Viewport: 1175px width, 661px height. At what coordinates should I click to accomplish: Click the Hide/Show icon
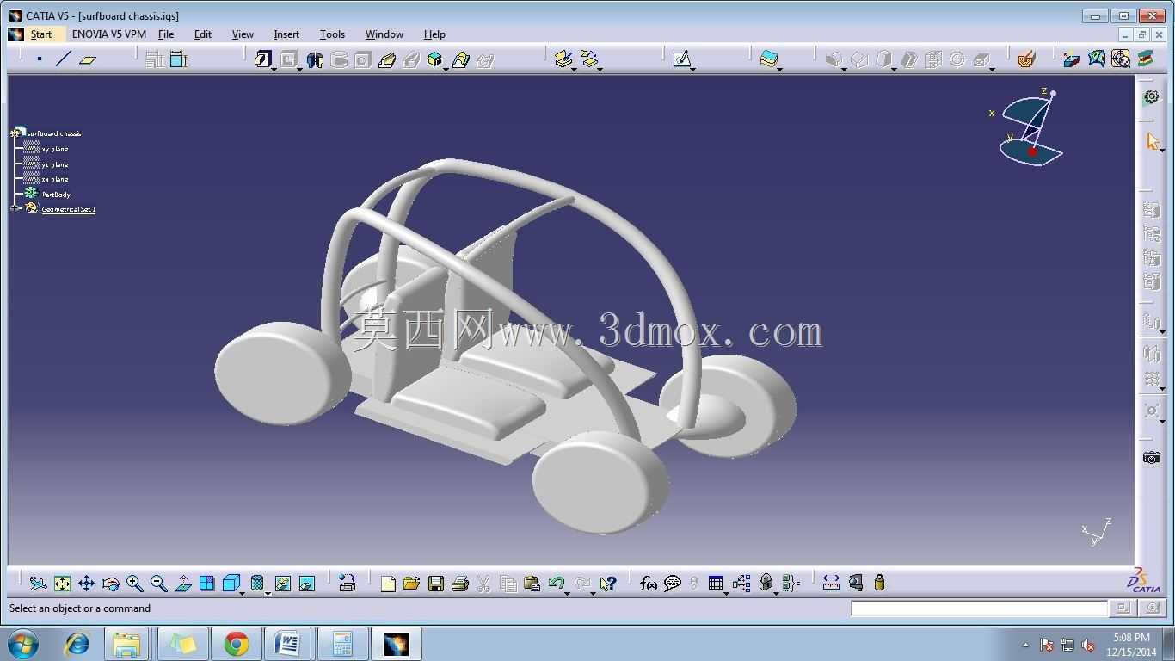click(x=283, y=584)
